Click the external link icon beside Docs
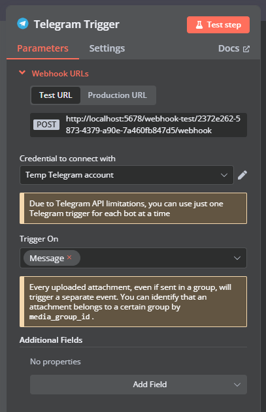The height and width of the screenshot is (412, 266). click(x=246, y=49)
